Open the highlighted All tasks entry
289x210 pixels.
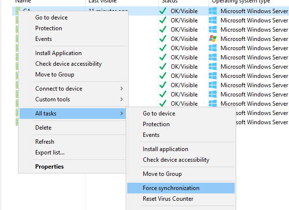click(73, 114)
